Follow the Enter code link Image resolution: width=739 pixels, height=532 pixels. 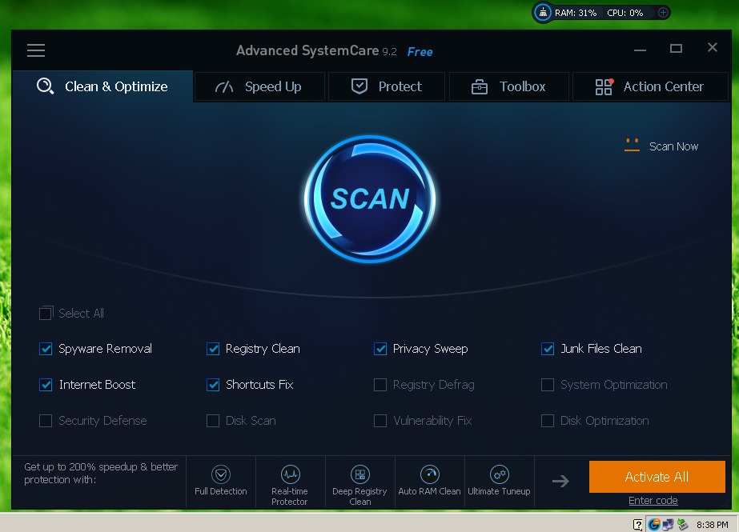tap(653, 501)
